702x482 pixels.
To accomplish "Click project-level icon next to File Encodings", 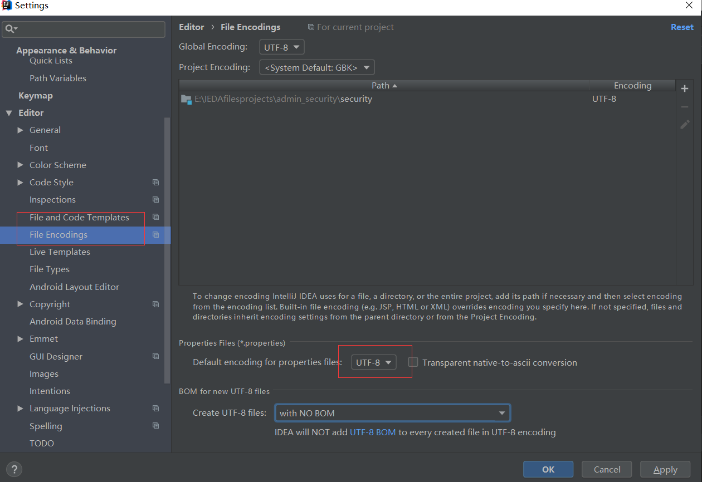I will click(x=155, y=235).
